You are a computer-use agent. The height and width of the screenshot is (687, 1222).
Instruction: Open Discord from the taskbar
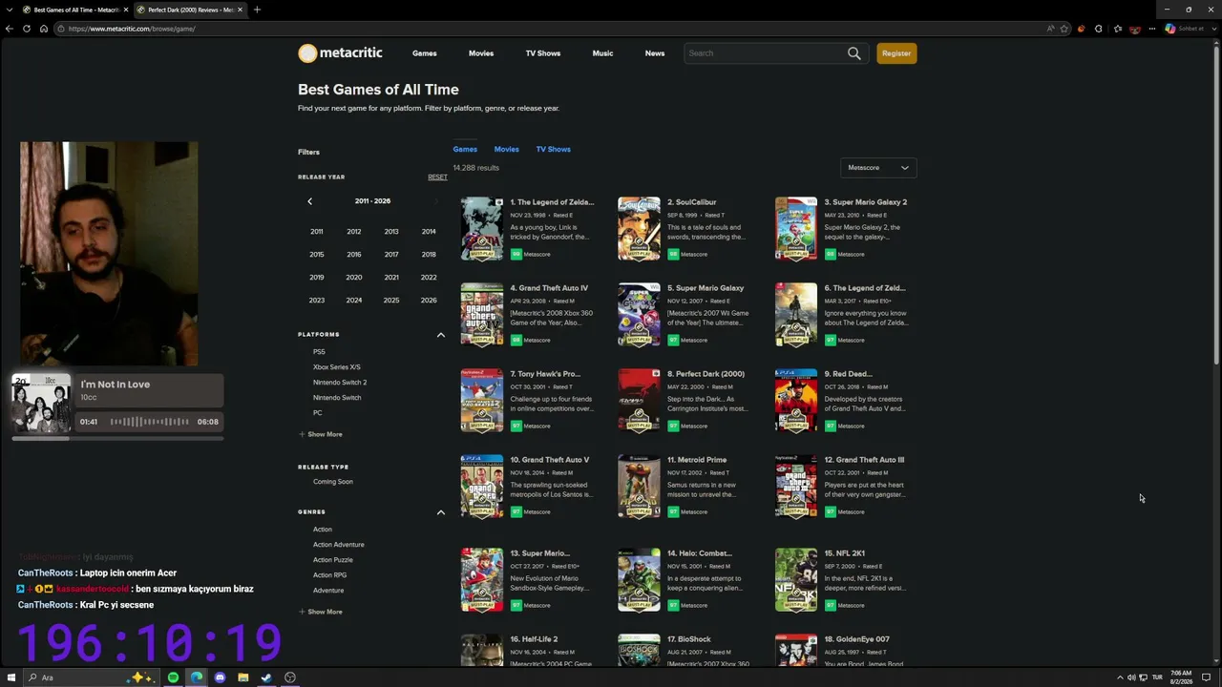click(220, 677)
